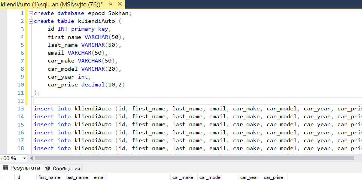Viewport: 362px width, 180px height.
Task: Click the results grid select-all corner cell
Action: (x=7, y=177)
